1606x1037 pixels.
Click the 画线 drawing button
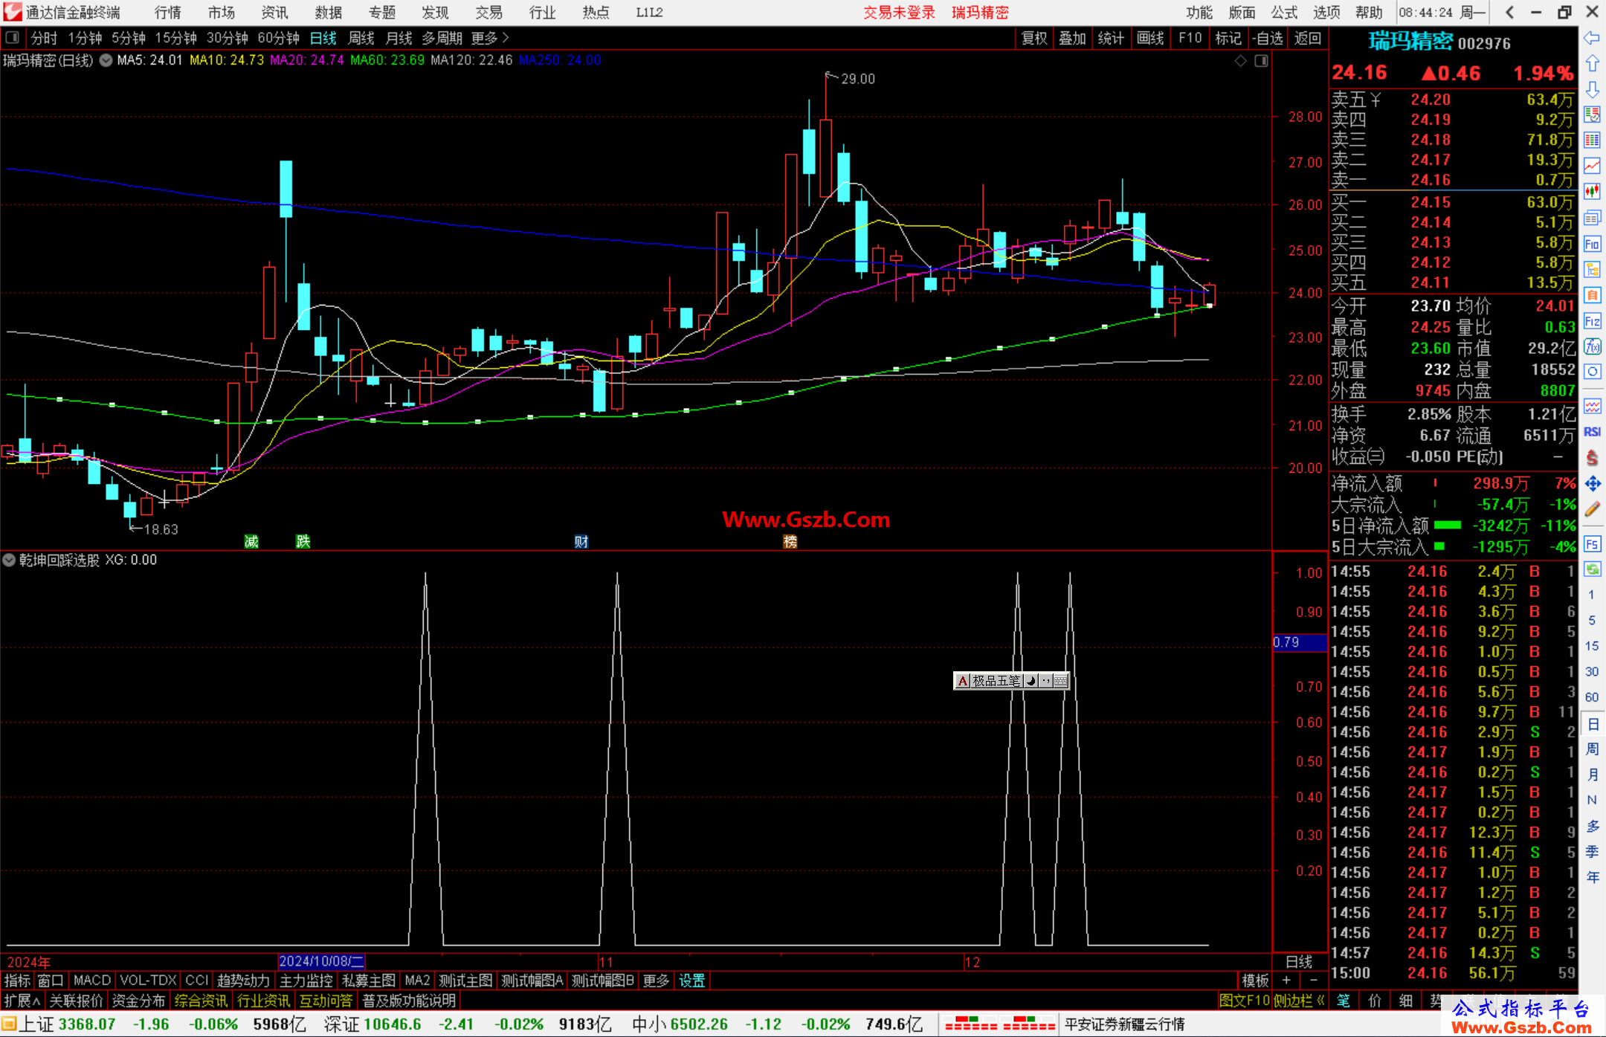coord(1150,38)
